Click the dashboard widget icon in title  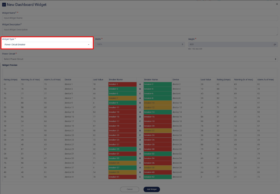coord(4,4)
